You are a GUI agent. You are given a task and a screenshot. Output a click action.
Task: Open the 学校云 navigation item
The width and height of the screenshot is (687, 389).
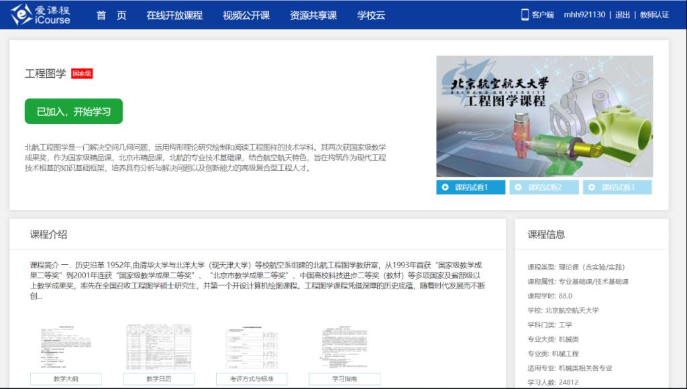[x=371, y=15]
